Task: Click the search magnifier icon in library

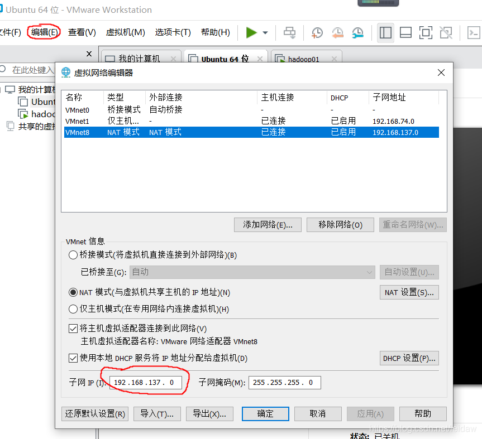Action: point(3,69)
